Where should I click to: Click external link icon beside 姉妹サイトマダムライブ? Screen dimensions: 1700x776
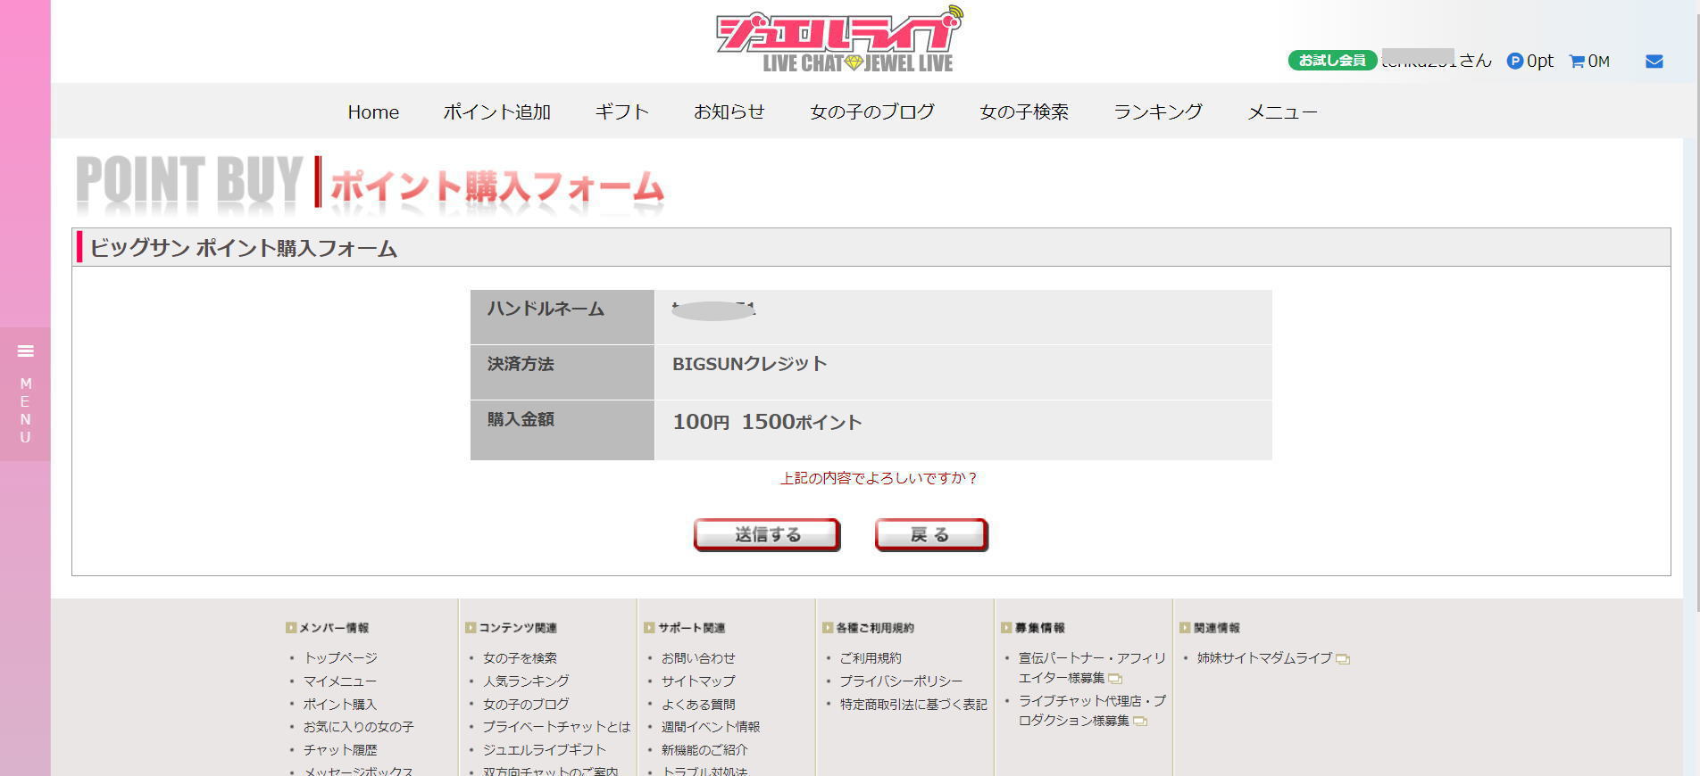1343,659
